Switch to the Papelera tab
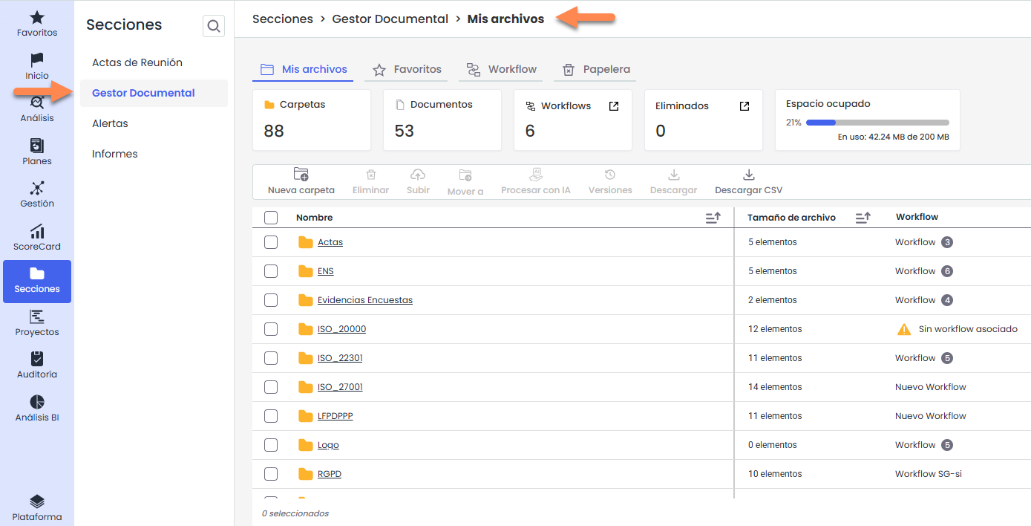 (x=597, y=69)
